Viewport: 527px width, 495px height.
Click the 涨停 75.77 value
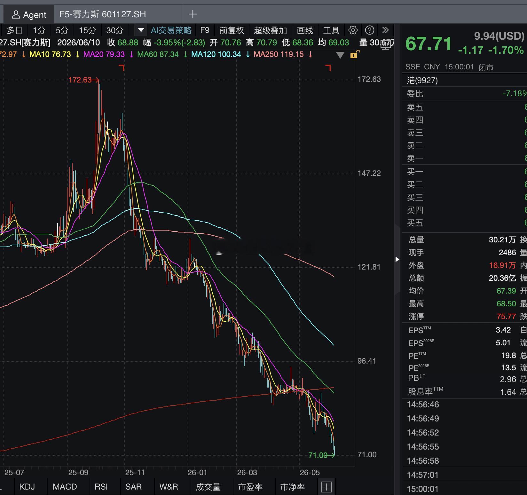pos(506,317)
